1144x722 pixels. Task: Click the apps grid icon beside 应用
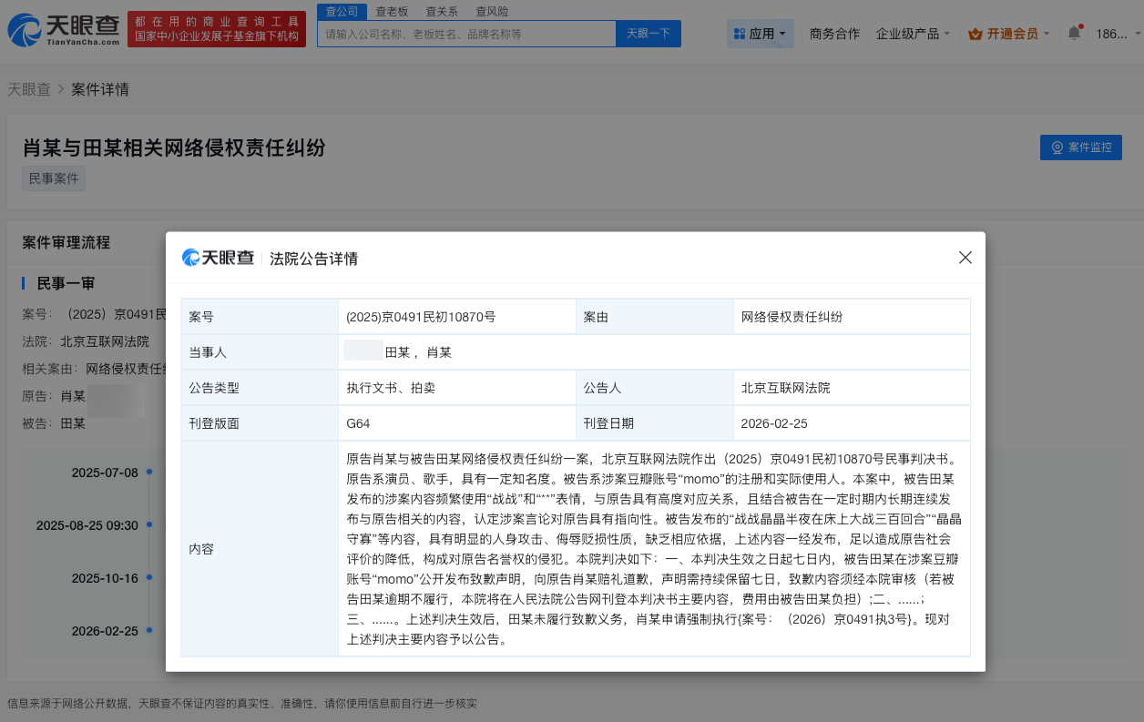point(740,31)
